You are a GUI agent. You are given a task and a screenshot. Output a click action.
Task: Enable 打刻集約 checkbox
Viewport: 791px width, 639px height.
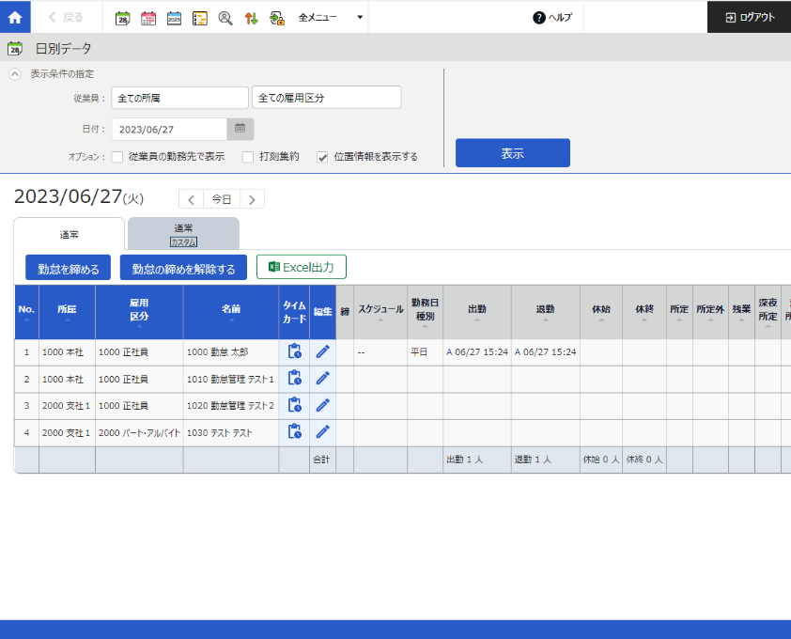(x=248, y=157)
